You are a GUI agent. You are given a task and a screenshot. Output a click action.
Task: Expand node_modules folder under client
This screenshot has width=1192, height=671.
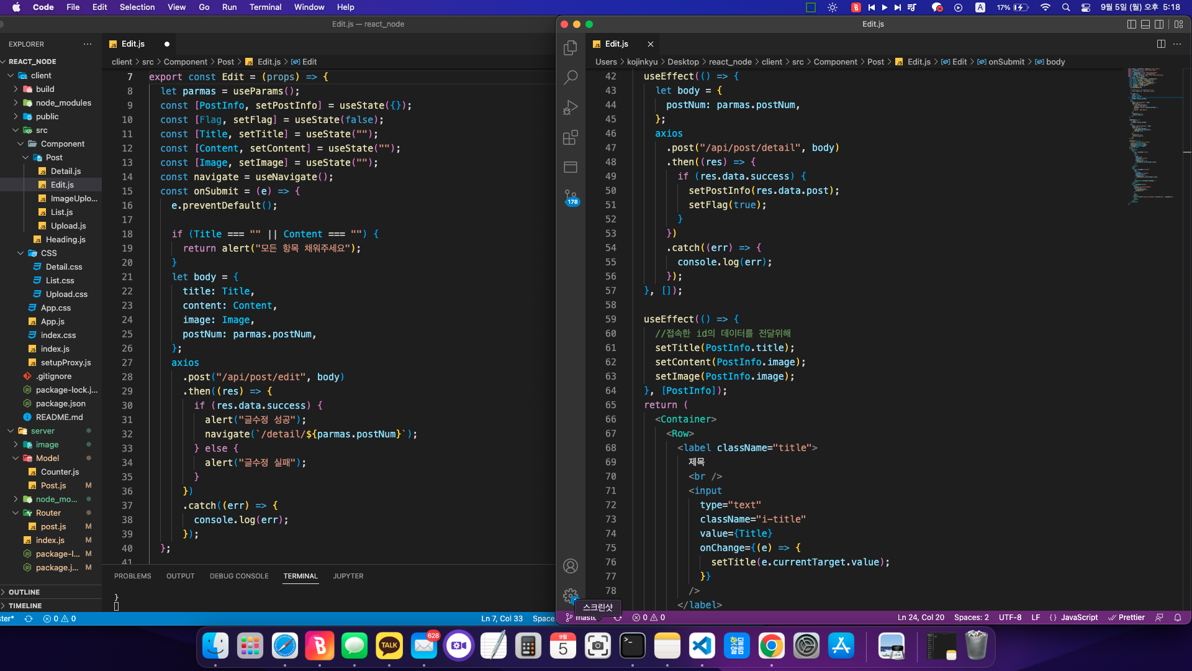[63, 103]
